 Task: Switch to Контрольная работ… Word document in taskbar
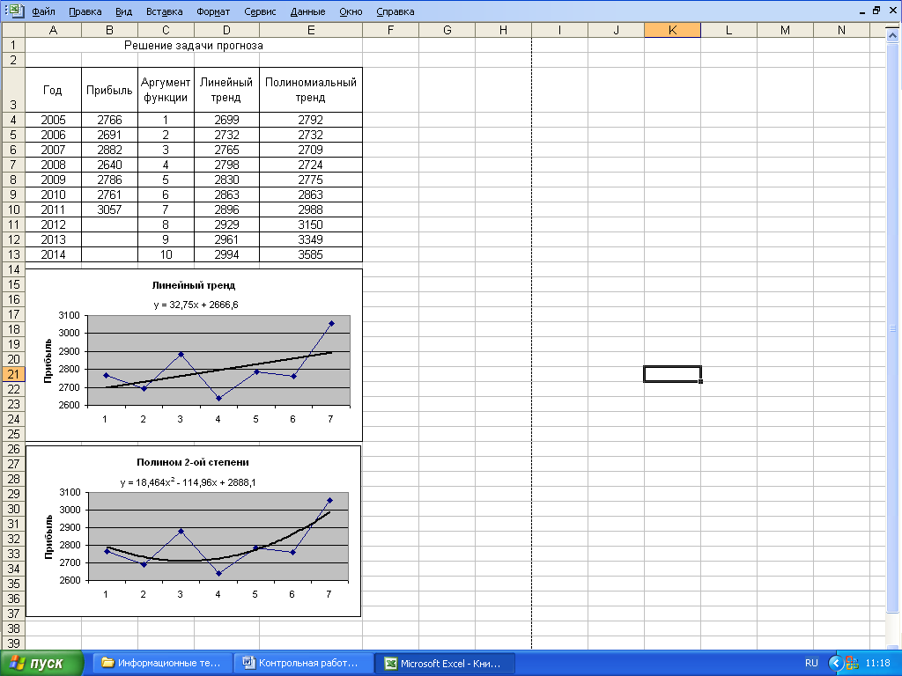click(303, 663)
